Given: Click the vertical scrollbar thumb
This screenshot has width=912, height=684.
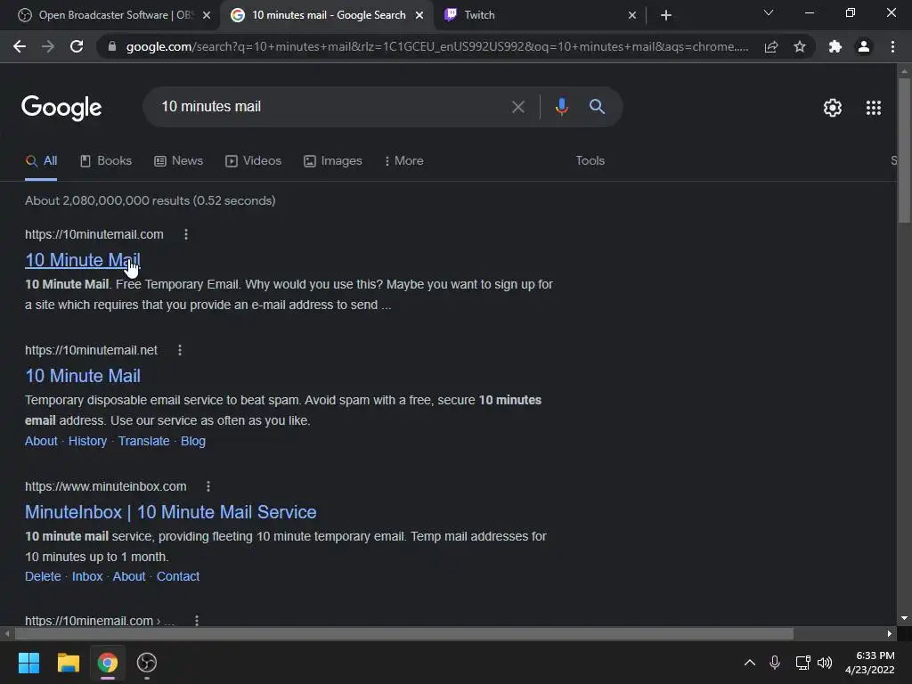Looking at the screenshot, I should point(904,149).
